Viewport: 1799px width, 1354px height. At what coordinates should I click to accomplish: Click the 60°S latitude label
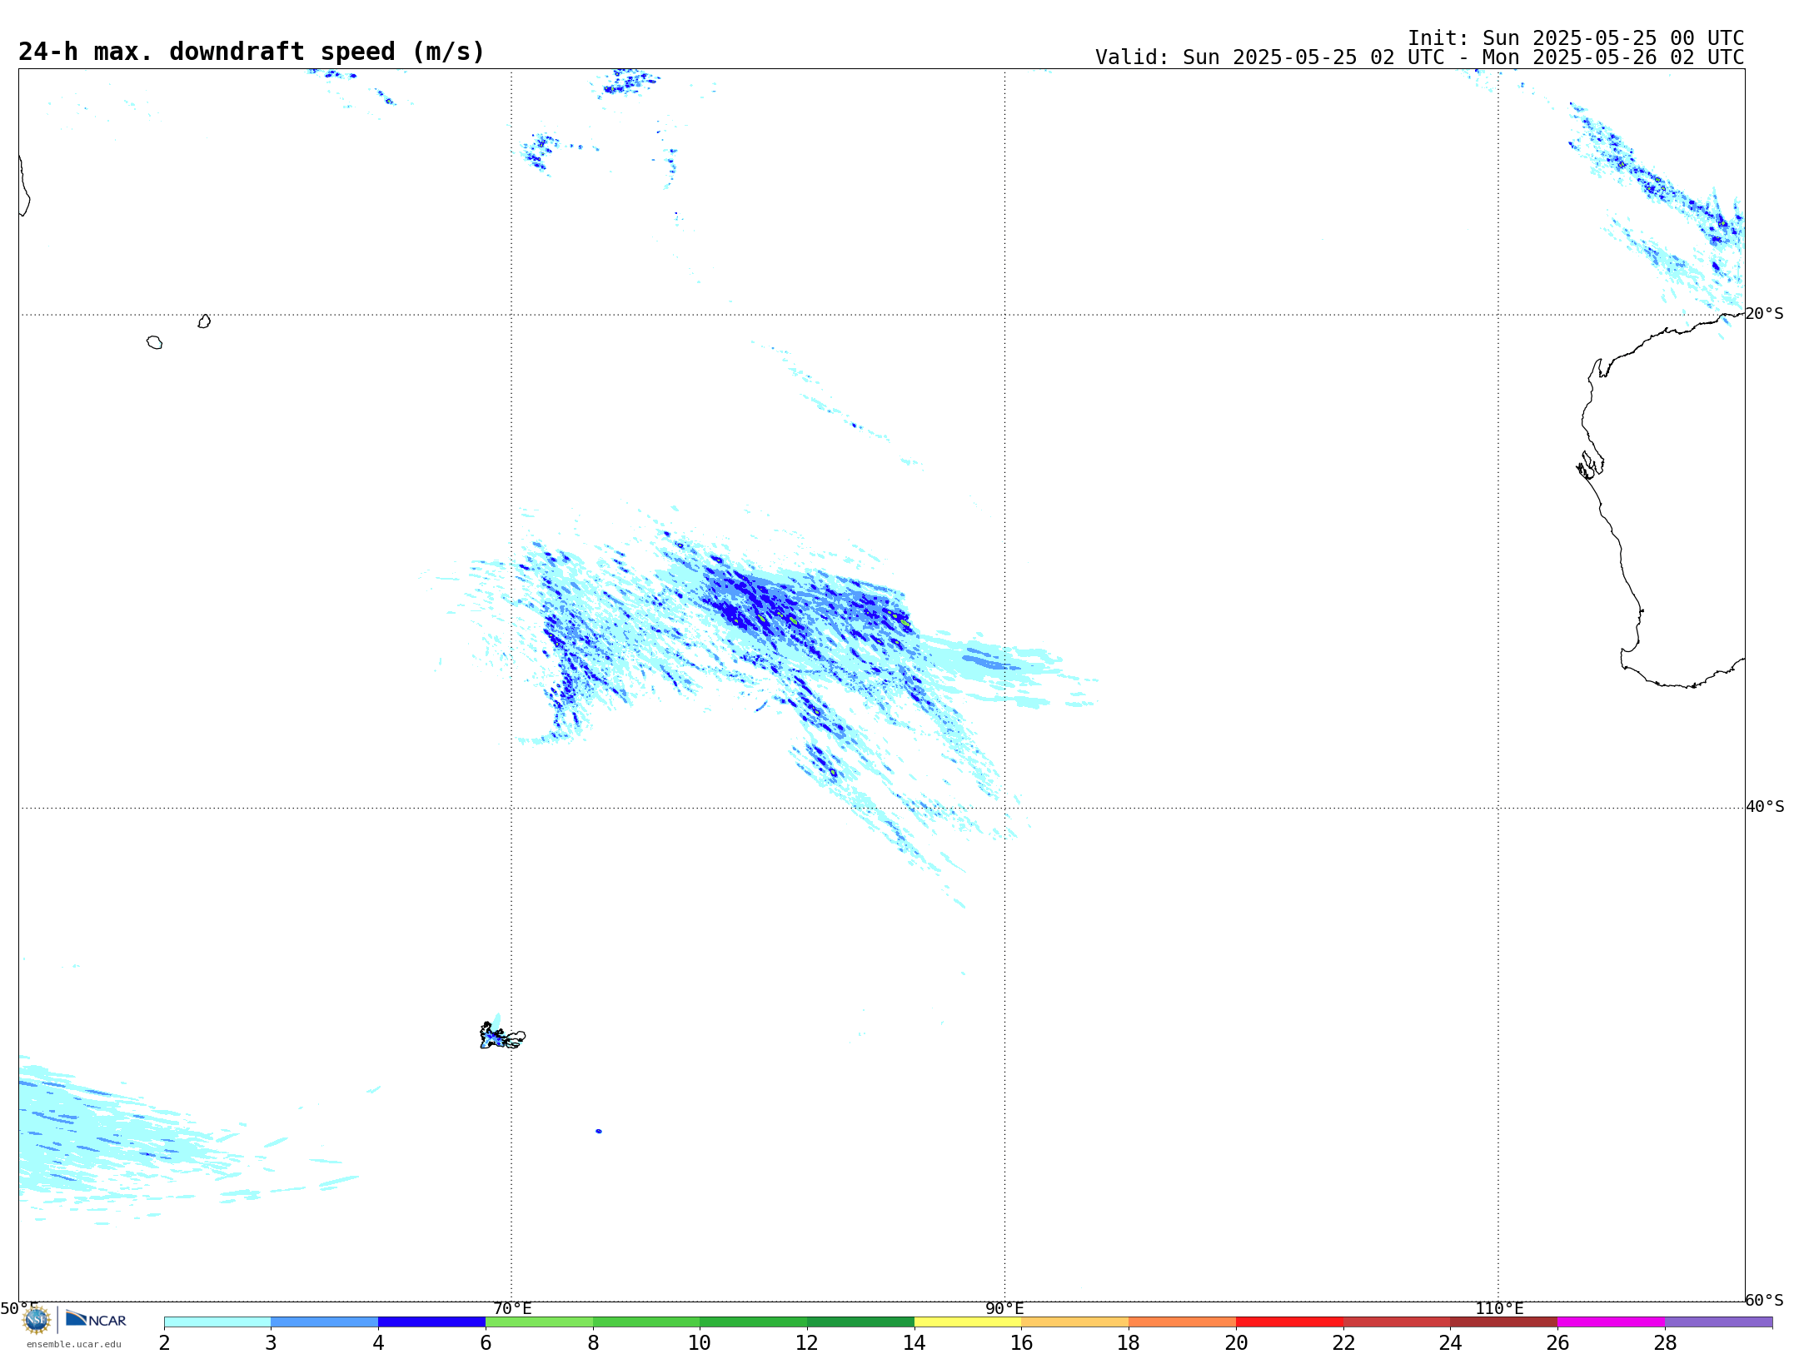coord(1764,1299)
